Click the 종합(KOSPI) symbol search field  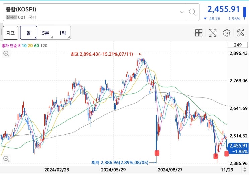[x=90, y=12]
